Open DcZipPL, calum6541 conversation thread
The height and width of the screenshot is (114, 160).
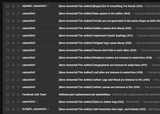click(x=34, y=109)
